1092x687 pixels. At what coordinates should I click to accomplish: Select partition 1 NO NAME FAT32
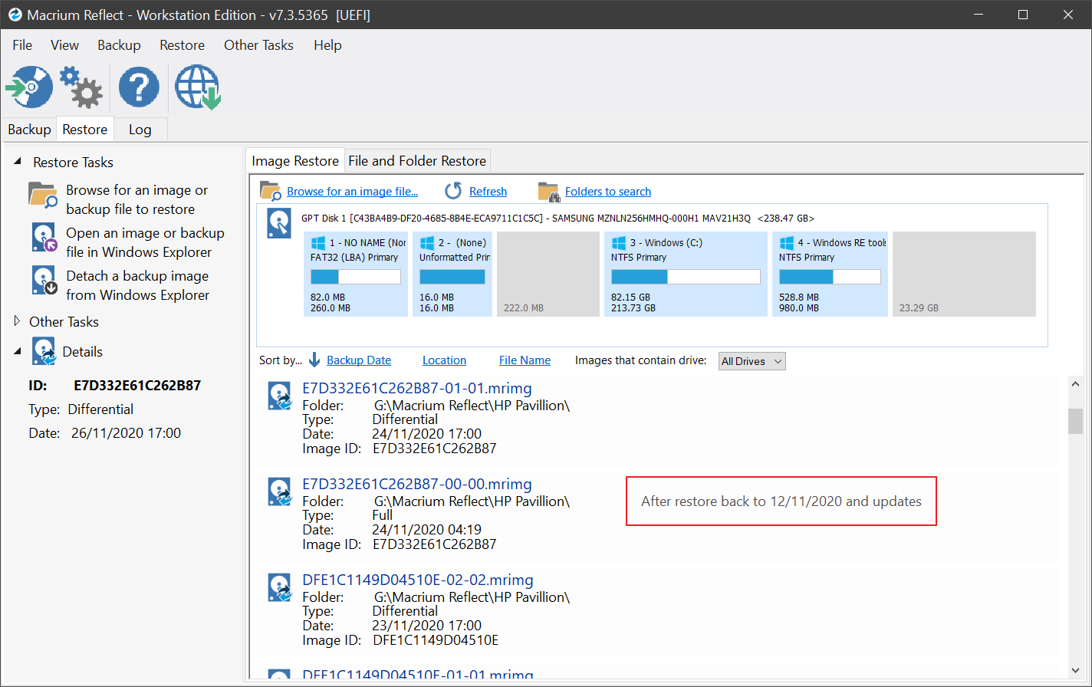coord(356,274)
